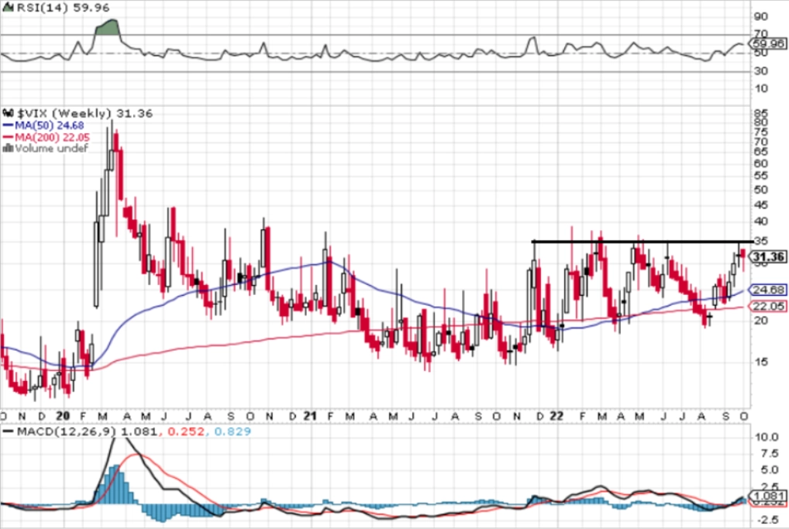The height and width of the screenshot is (529, 789).
Task: Click the $VIX (Weekly) title text
Action: coord(64,114)
